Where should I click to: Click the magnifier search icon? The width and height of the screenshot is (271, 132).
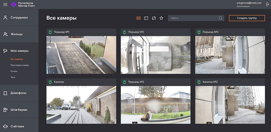click(221, 18)
